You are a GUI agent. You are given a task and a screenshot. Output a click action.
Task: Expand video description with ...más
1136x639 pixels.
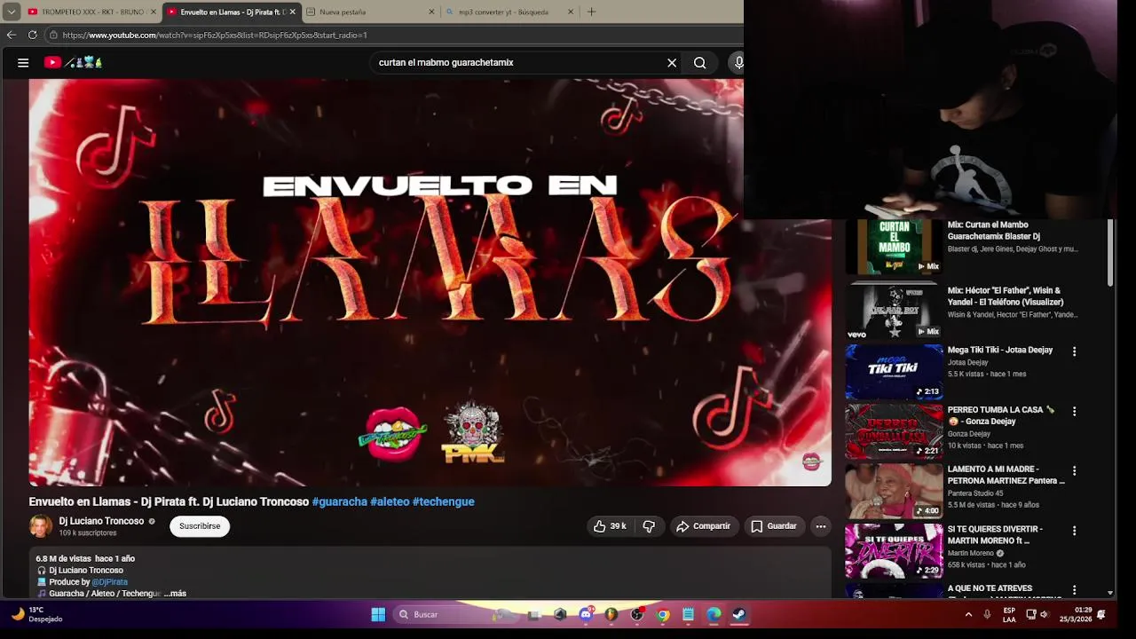(x=176, y=594)
